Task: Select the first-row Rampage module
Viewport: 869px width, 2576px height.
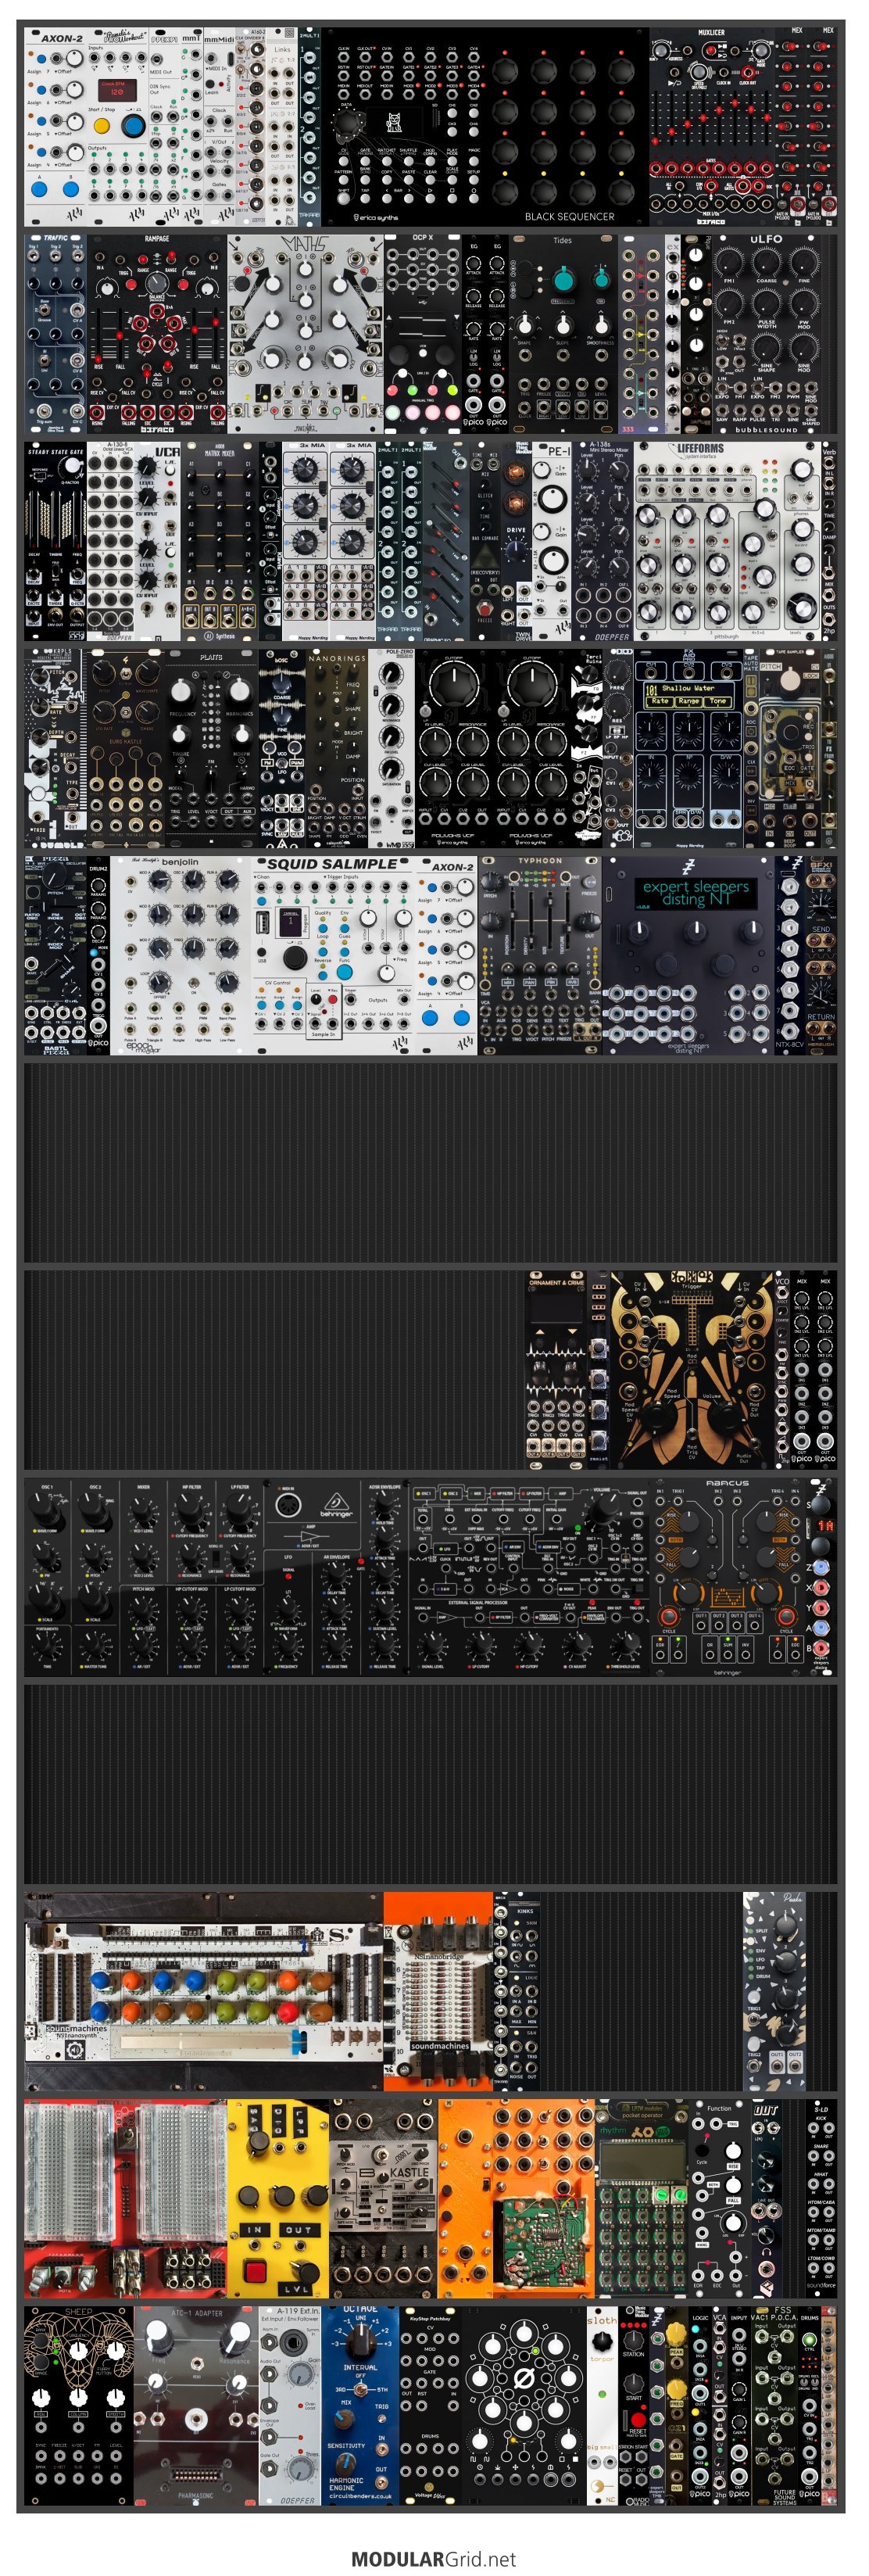Action: click(x=157, y=333)
